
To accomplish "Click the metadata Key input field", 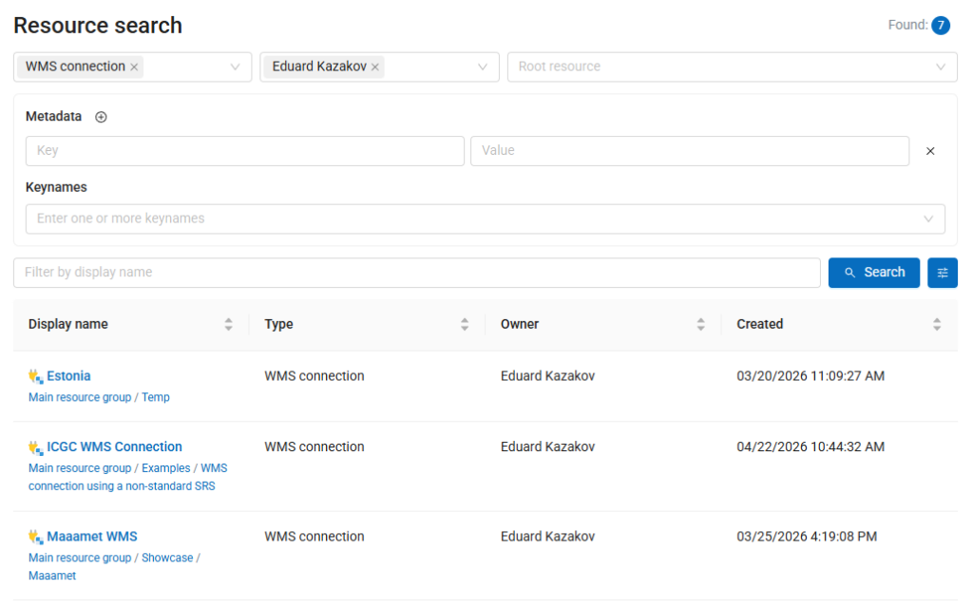I will click(x=244, y=151).
